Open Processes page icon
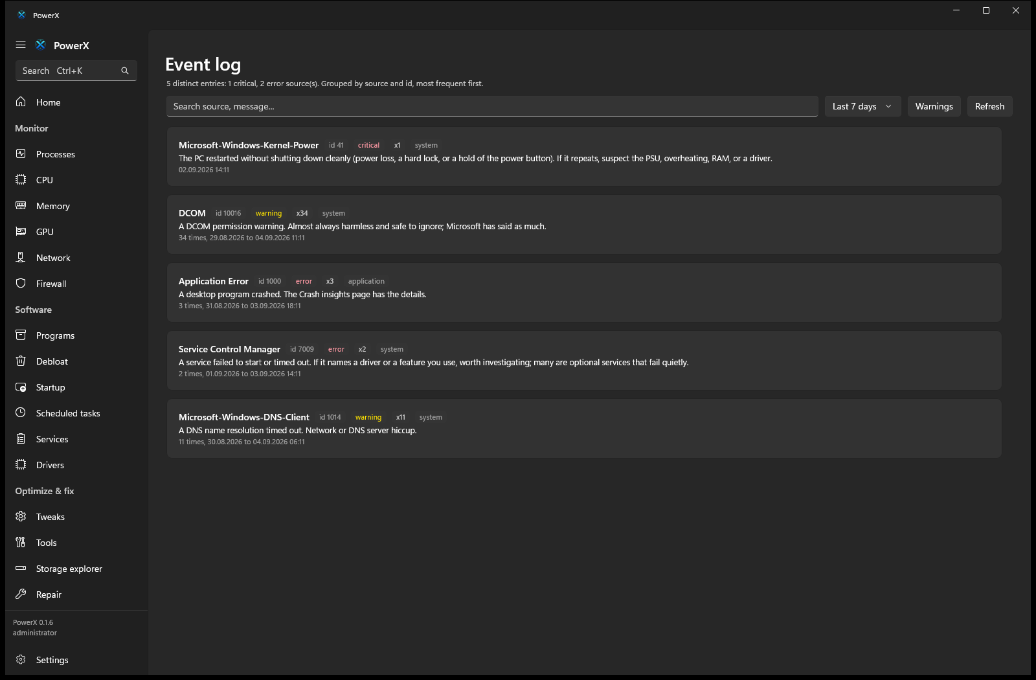The image size is (1036, 680). tap(21, 153)
